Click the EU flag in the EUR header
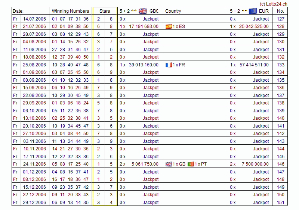Viewport: 299px width, 210px height. (253, 11)
